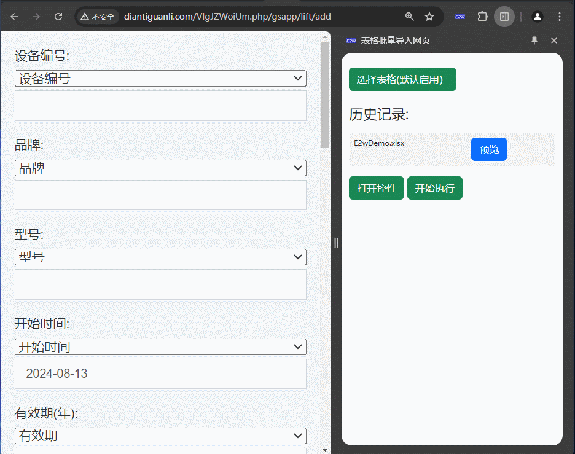Go back with the browser back arrow
575x454 pixels.
(14, 17)
